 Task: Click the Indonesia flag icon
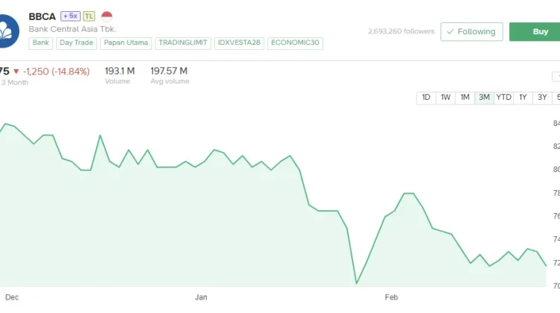coord(107,16)
